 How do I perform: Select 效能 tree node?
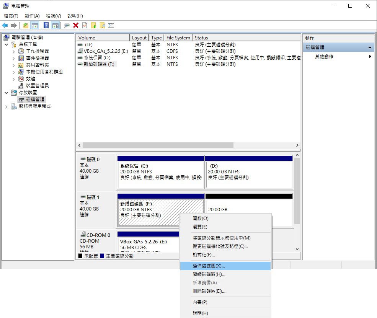31,79
